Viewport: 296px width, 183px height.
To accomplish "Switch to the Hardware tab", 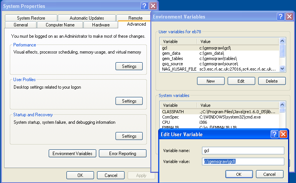I will [101, 25].
